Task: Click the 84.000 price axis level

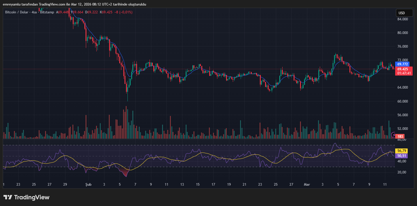Action: pos(403,19)
